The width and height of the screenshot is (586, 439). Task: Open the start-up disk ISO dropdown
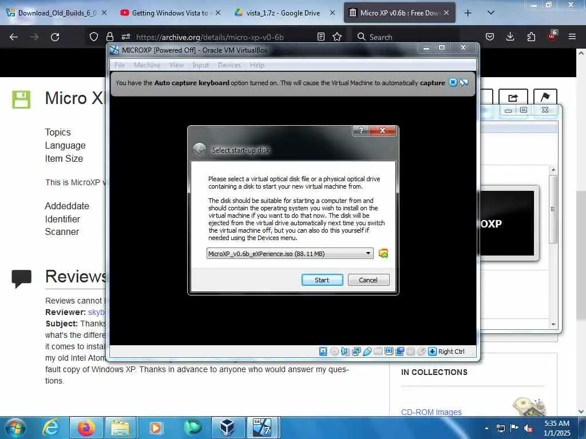tap(290, 253)
